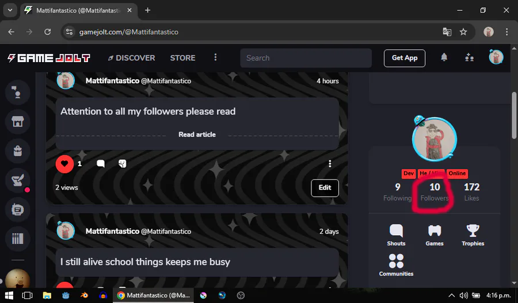
Task: Open File Explorer from the taskbar
Action: tap(47, 296)
